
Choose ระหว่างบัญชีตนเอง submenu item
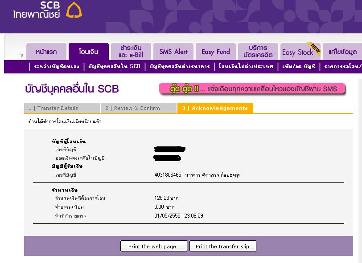pyautogui.click(x=57, y=67)
